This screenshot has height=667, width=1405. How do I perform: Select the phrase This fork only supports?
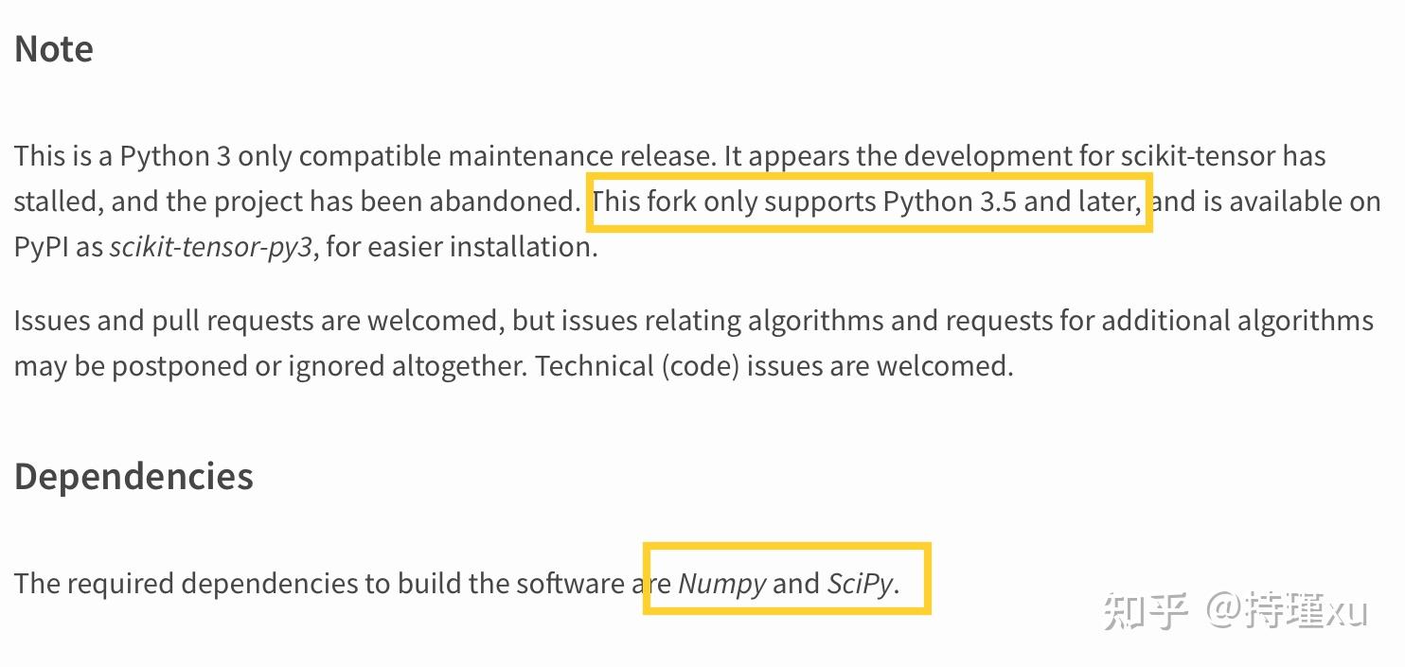tap(734, 201)
